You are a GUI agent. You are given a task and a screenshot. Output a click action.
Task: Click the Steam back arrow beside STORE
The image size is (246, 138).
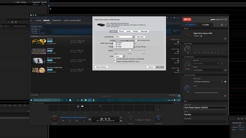tap(31, 20)
